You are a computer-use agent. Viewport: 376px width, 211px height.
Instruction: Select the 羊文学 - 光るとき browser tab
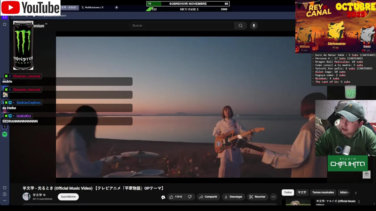tap(69, 7)
